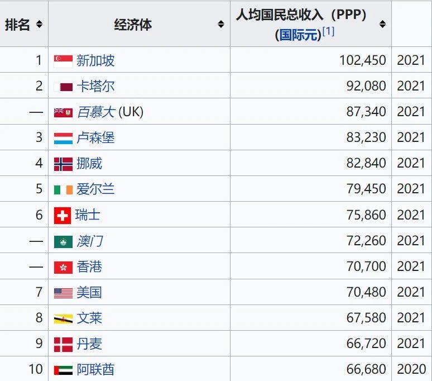Open the 美国 article link
Image resolution: width=432 pixels, height=381 pixels.
(89, 293)
